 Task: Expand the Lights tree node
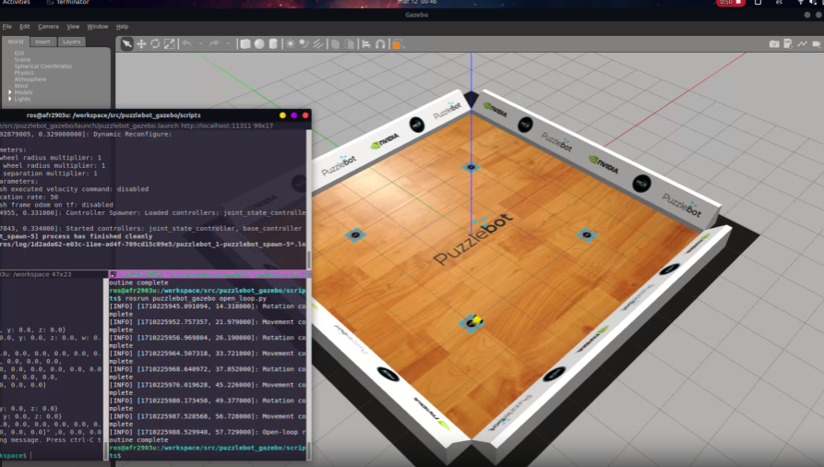[x=10, y=99]
